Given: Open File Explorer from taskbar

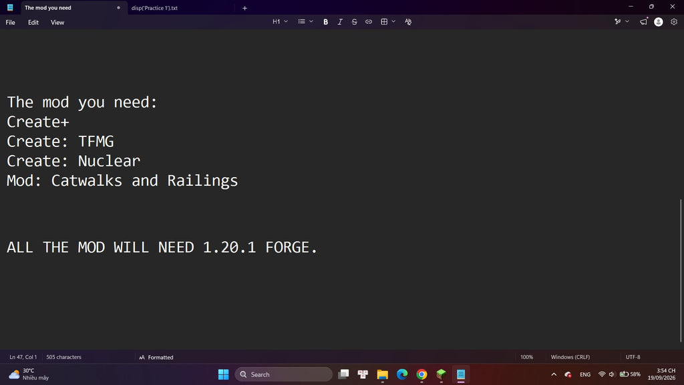Looking at the screenshot, I should (x=383, y=374).
